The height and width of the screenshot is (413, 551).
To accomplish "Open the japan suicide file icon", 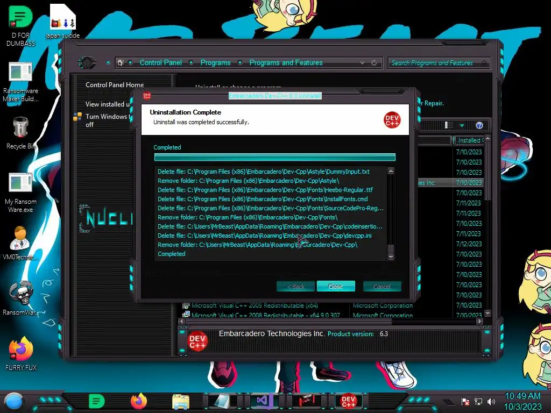I will [62, 21].
